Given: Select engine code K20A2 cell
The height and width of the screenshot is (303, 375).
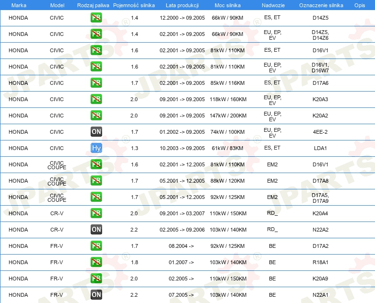Looking at the screenshot, I should pos(320,116).
